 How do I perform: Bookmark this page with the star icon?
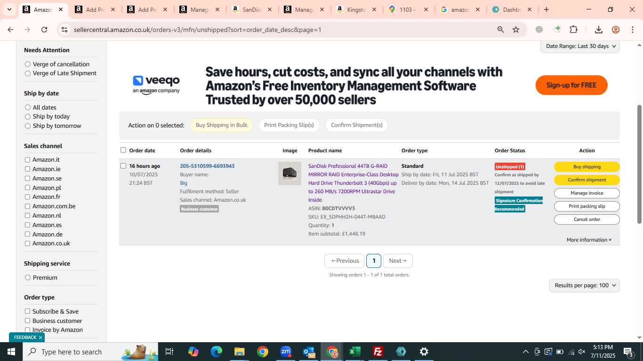[516, 30]
